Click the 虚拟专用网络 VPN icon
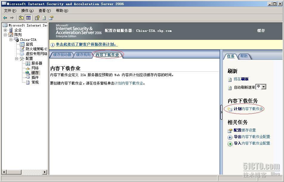 (22, 54)
